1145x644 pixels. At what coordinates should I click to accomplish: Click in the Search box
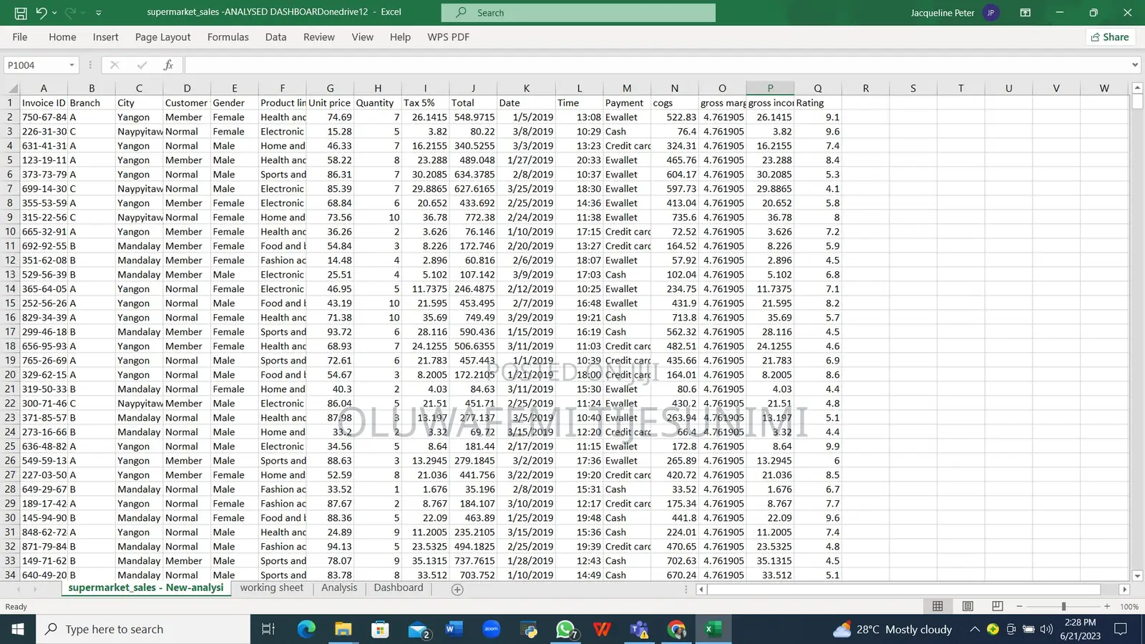point(578,13)
